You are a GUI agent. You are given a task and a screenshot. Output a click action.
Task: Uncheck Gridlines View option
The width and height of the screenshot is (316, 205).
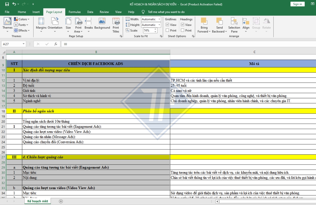pyautogui.click(x=167, y=24)
